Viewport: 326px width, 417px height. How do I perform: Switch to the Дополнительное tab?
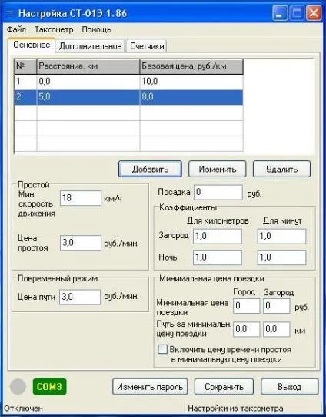[x=90, y=46]
